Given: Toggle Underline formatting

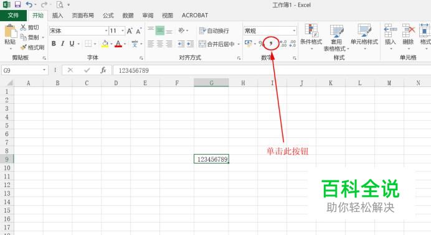Looking at the screenshot, I should pos(72,44).
